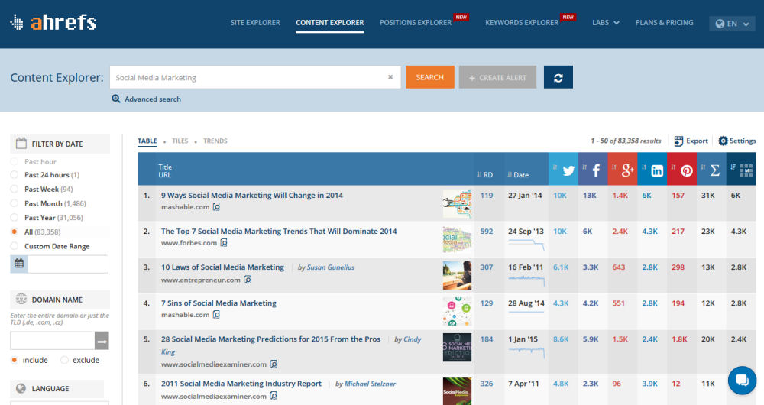This screenshot has width=764, height=405.
Task: Sort by LinkedIn shares column icon
Action: pos(657,170)
